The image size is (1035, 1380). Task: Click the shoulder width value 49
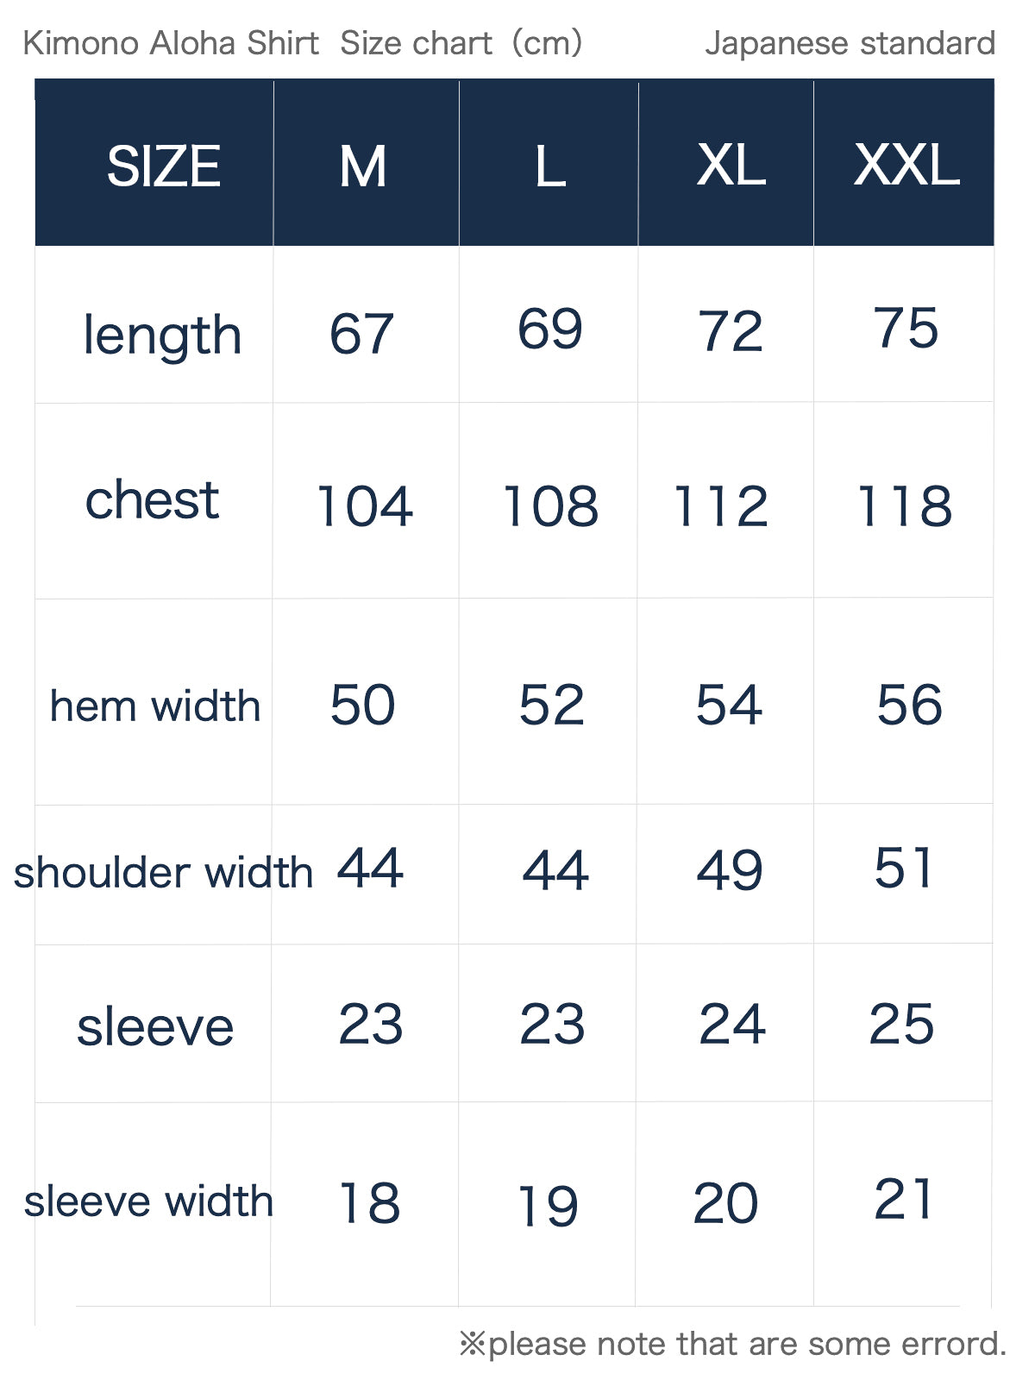tap(730, 869)
